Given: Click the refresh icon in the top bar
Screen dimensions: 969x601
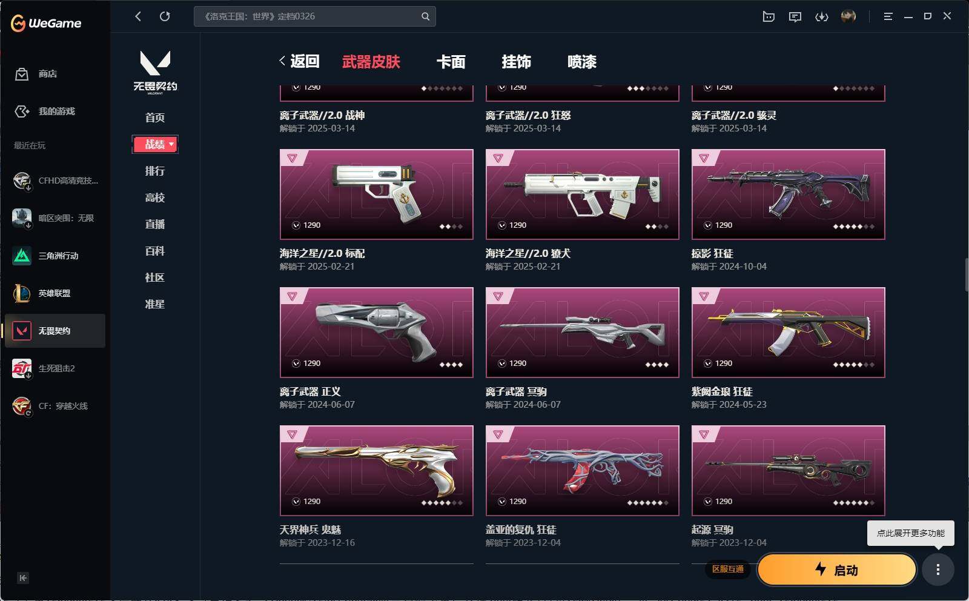Looking at the screenshot, I should click(165, 16).
